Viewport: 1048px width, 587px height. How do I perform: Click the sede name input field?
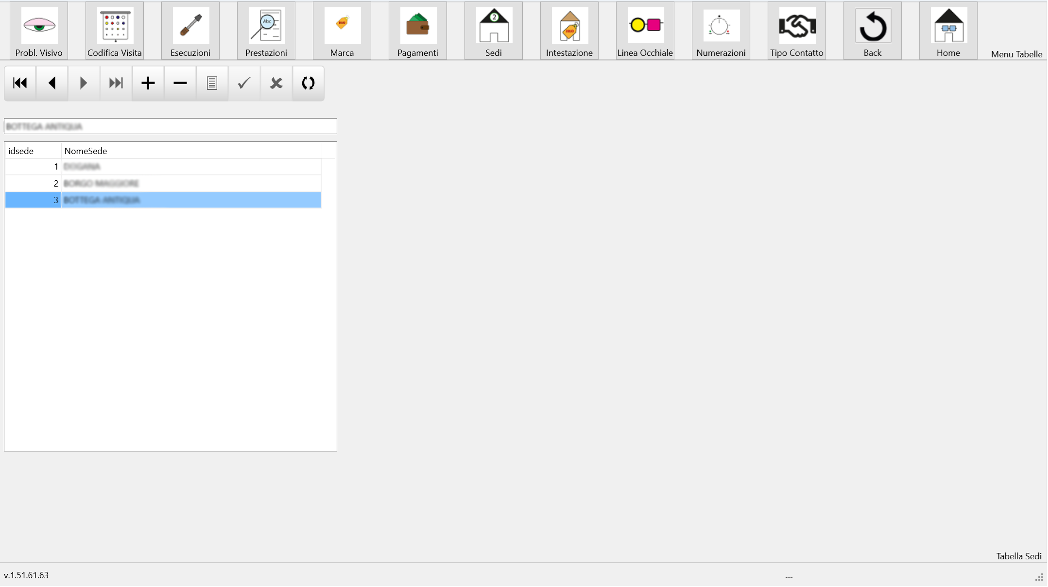[171, 126]
